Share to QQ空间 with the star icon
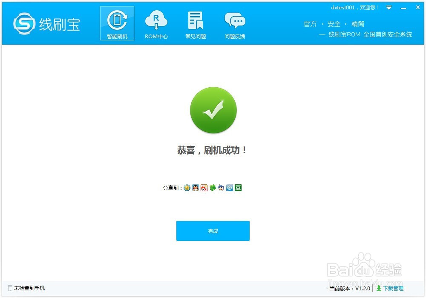 coord(187,187)
